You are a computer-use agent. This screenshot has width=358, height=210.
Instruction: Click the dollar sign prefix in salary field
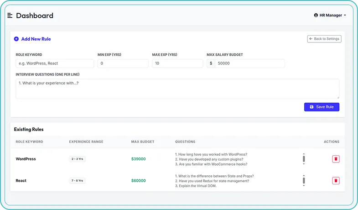click(211, 63)
